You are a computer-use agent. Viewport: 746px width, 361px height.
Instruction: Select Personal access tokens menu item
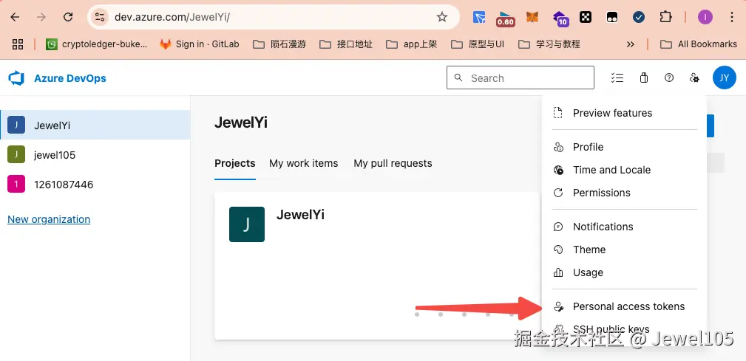point(624,307)
